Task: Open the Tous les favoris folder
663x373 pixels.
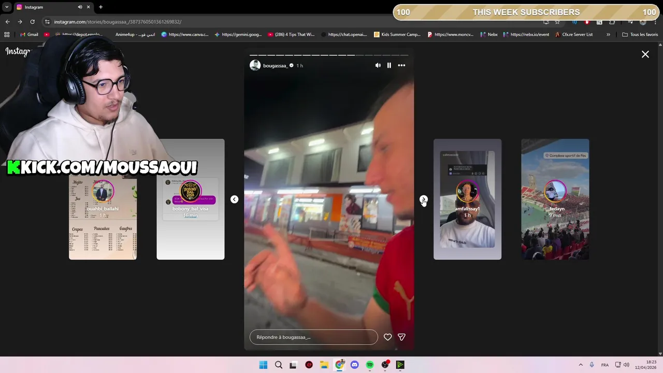Action: pyautogui.click(x=640, y=35)
